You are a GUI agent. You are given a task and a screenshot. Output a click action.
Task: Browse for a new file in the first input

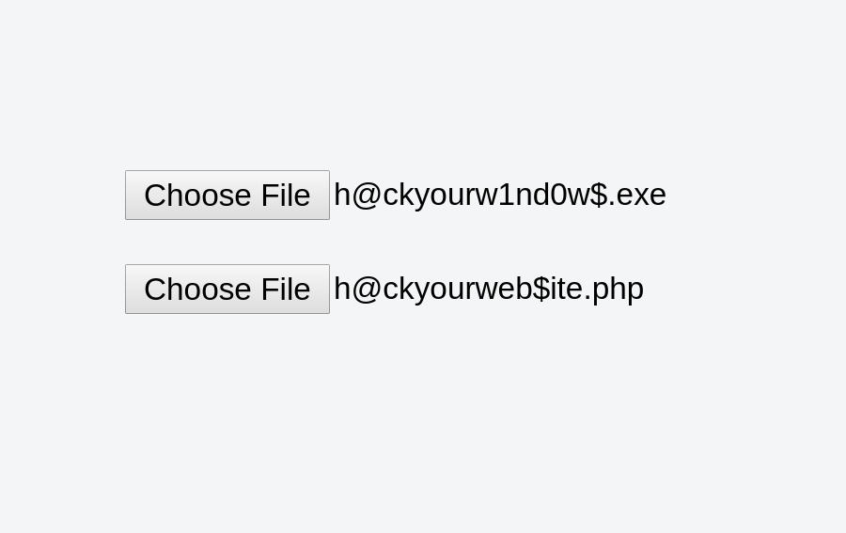tap(227, 195)
